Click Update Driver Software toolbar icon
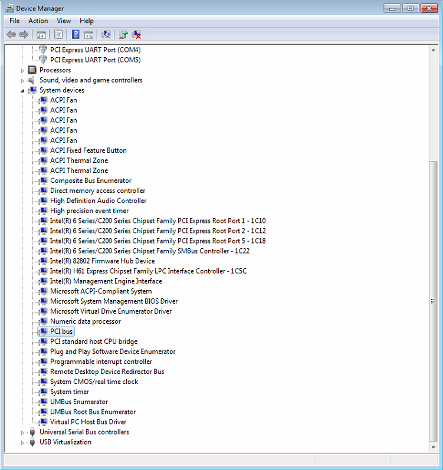 tap(123, 35)
